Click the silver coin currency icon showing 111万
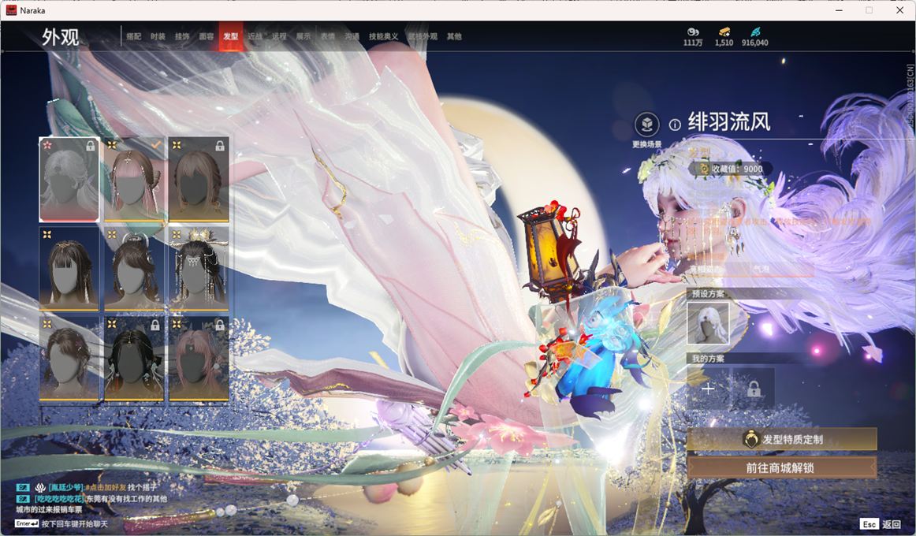916x536 pixels. (693, 32)
